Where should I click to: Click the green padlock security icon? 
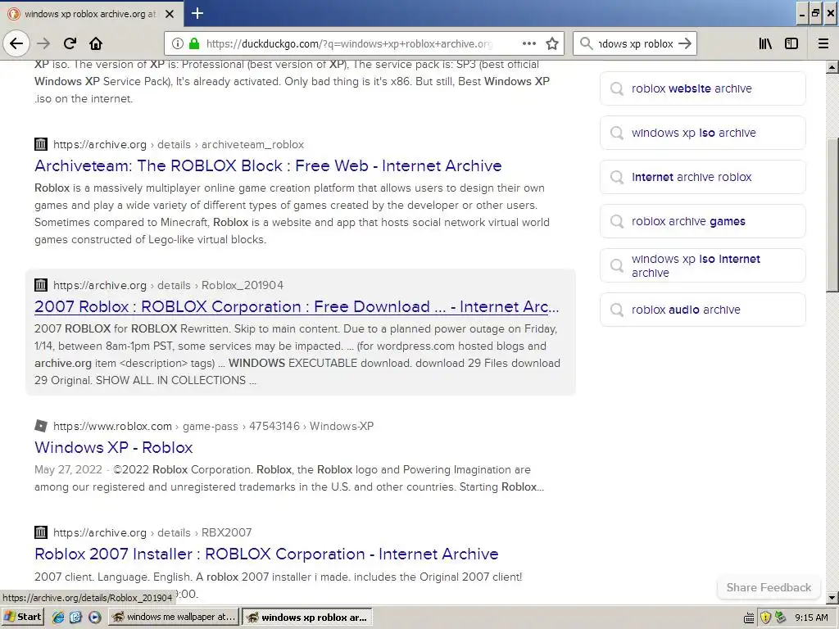pos(194,43)
